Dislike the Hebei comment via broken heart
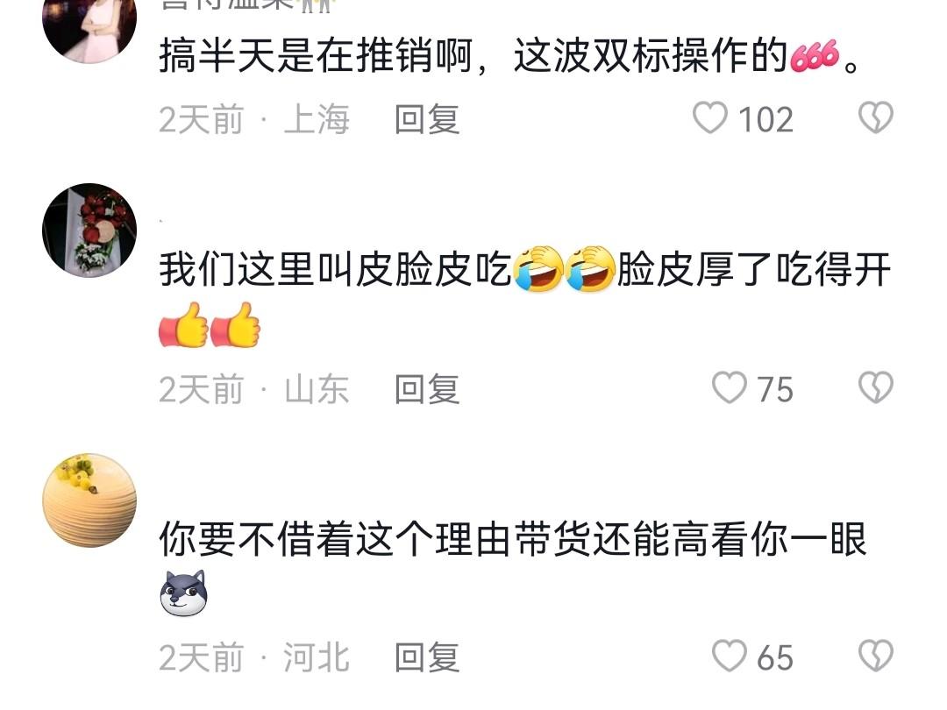947x710 pixels. click(x=876, y=657)
